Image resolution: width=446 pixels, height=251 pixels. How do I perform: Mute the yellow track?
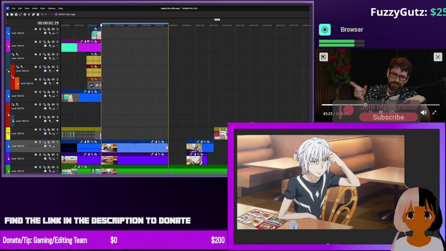pos(53,130)
